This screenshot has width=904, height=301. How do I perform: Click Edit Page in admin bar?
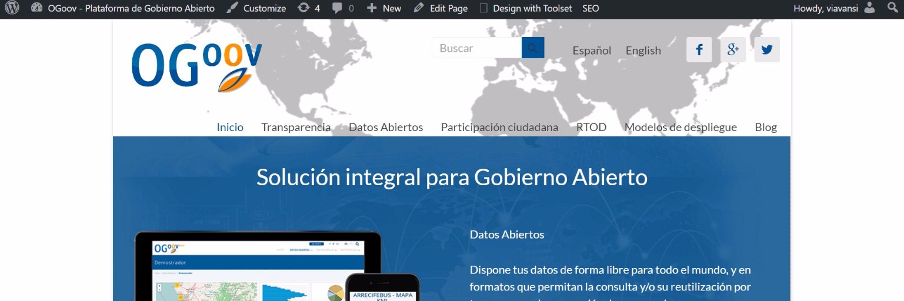click(441, 8)
